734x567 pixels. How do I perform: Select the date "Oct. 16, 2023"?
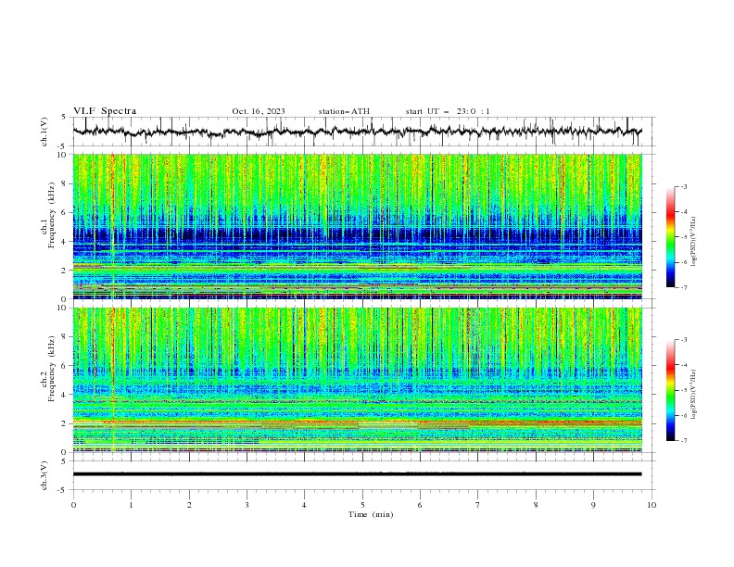point(259,111)
